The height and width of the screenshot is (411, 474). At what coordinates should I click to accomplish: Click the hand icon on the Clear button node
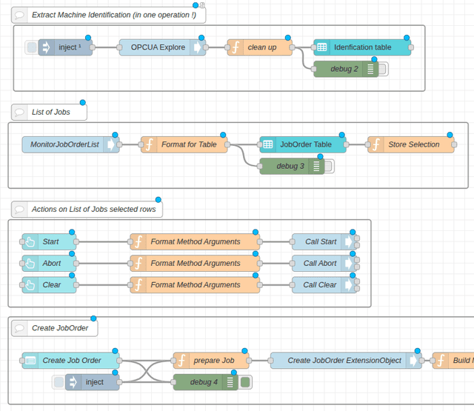click(x=30, y=284)
